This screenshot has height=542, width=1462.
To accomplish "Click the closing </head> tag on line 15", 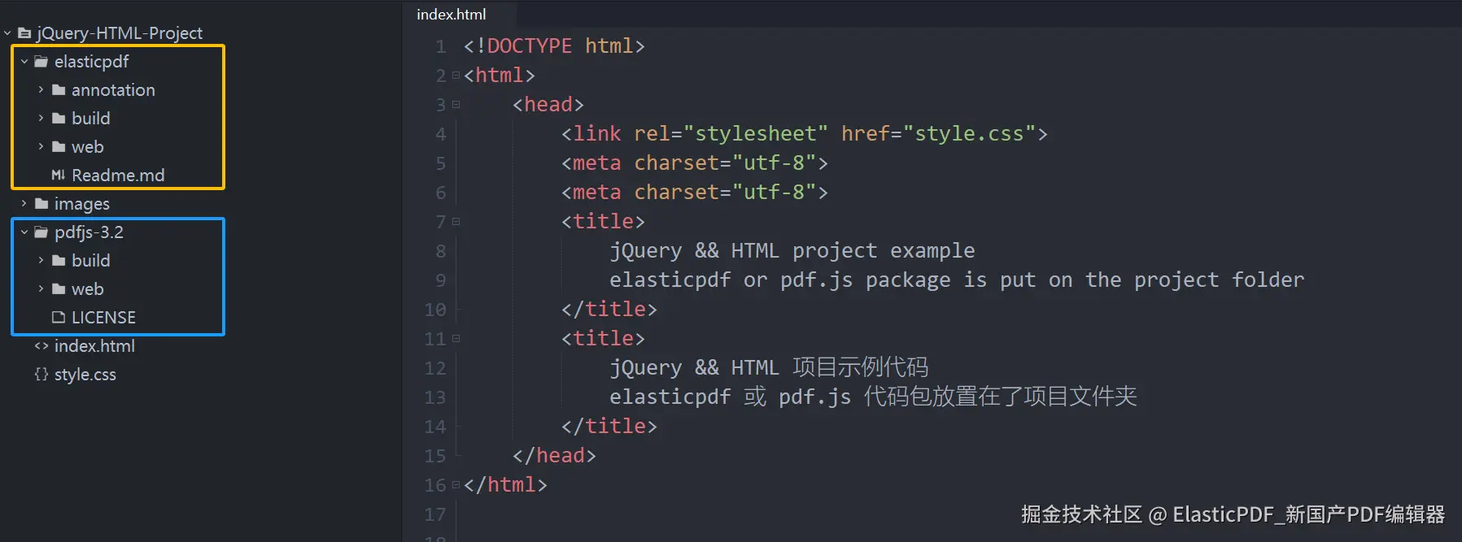I will click(x=554, y=456).
